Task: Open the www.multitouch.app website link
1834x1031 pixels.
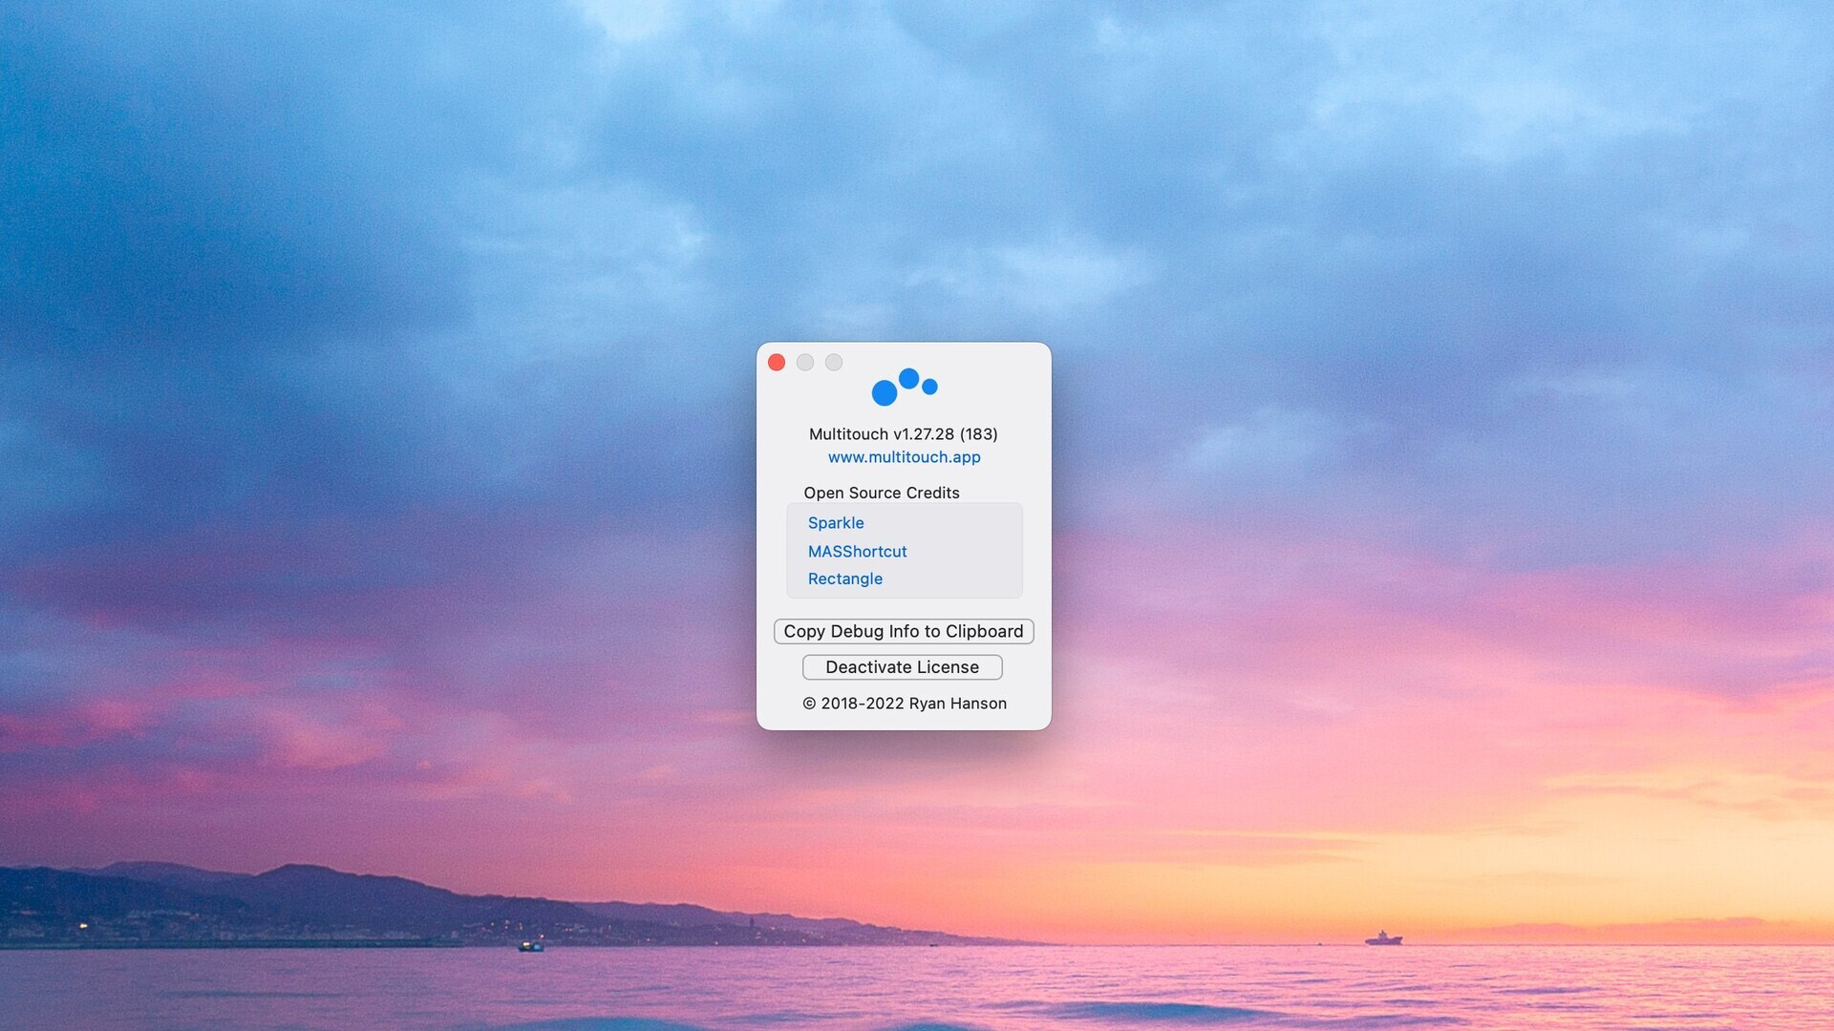Action: pos(904,457)
